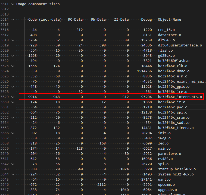Collapse the fold chevron at line 3644
Image resolution: width=206 pixels, height=195 pixels.
(13, 174)
